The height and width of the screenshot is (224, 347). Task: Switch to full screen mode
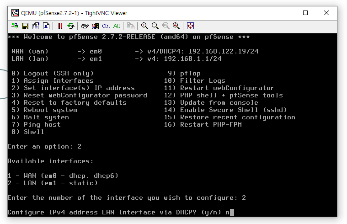tap(190, 26)
